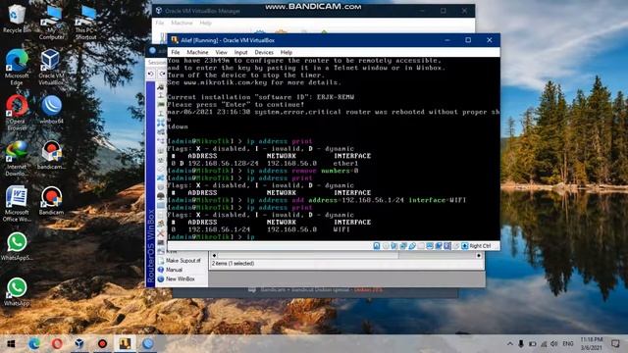Click scroll right arrow in WinBox list
The image size is (628, 353).
[479, 255]
